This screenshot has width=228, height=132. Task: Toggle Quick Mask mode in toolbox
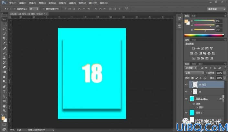click(x=4, y=125)
